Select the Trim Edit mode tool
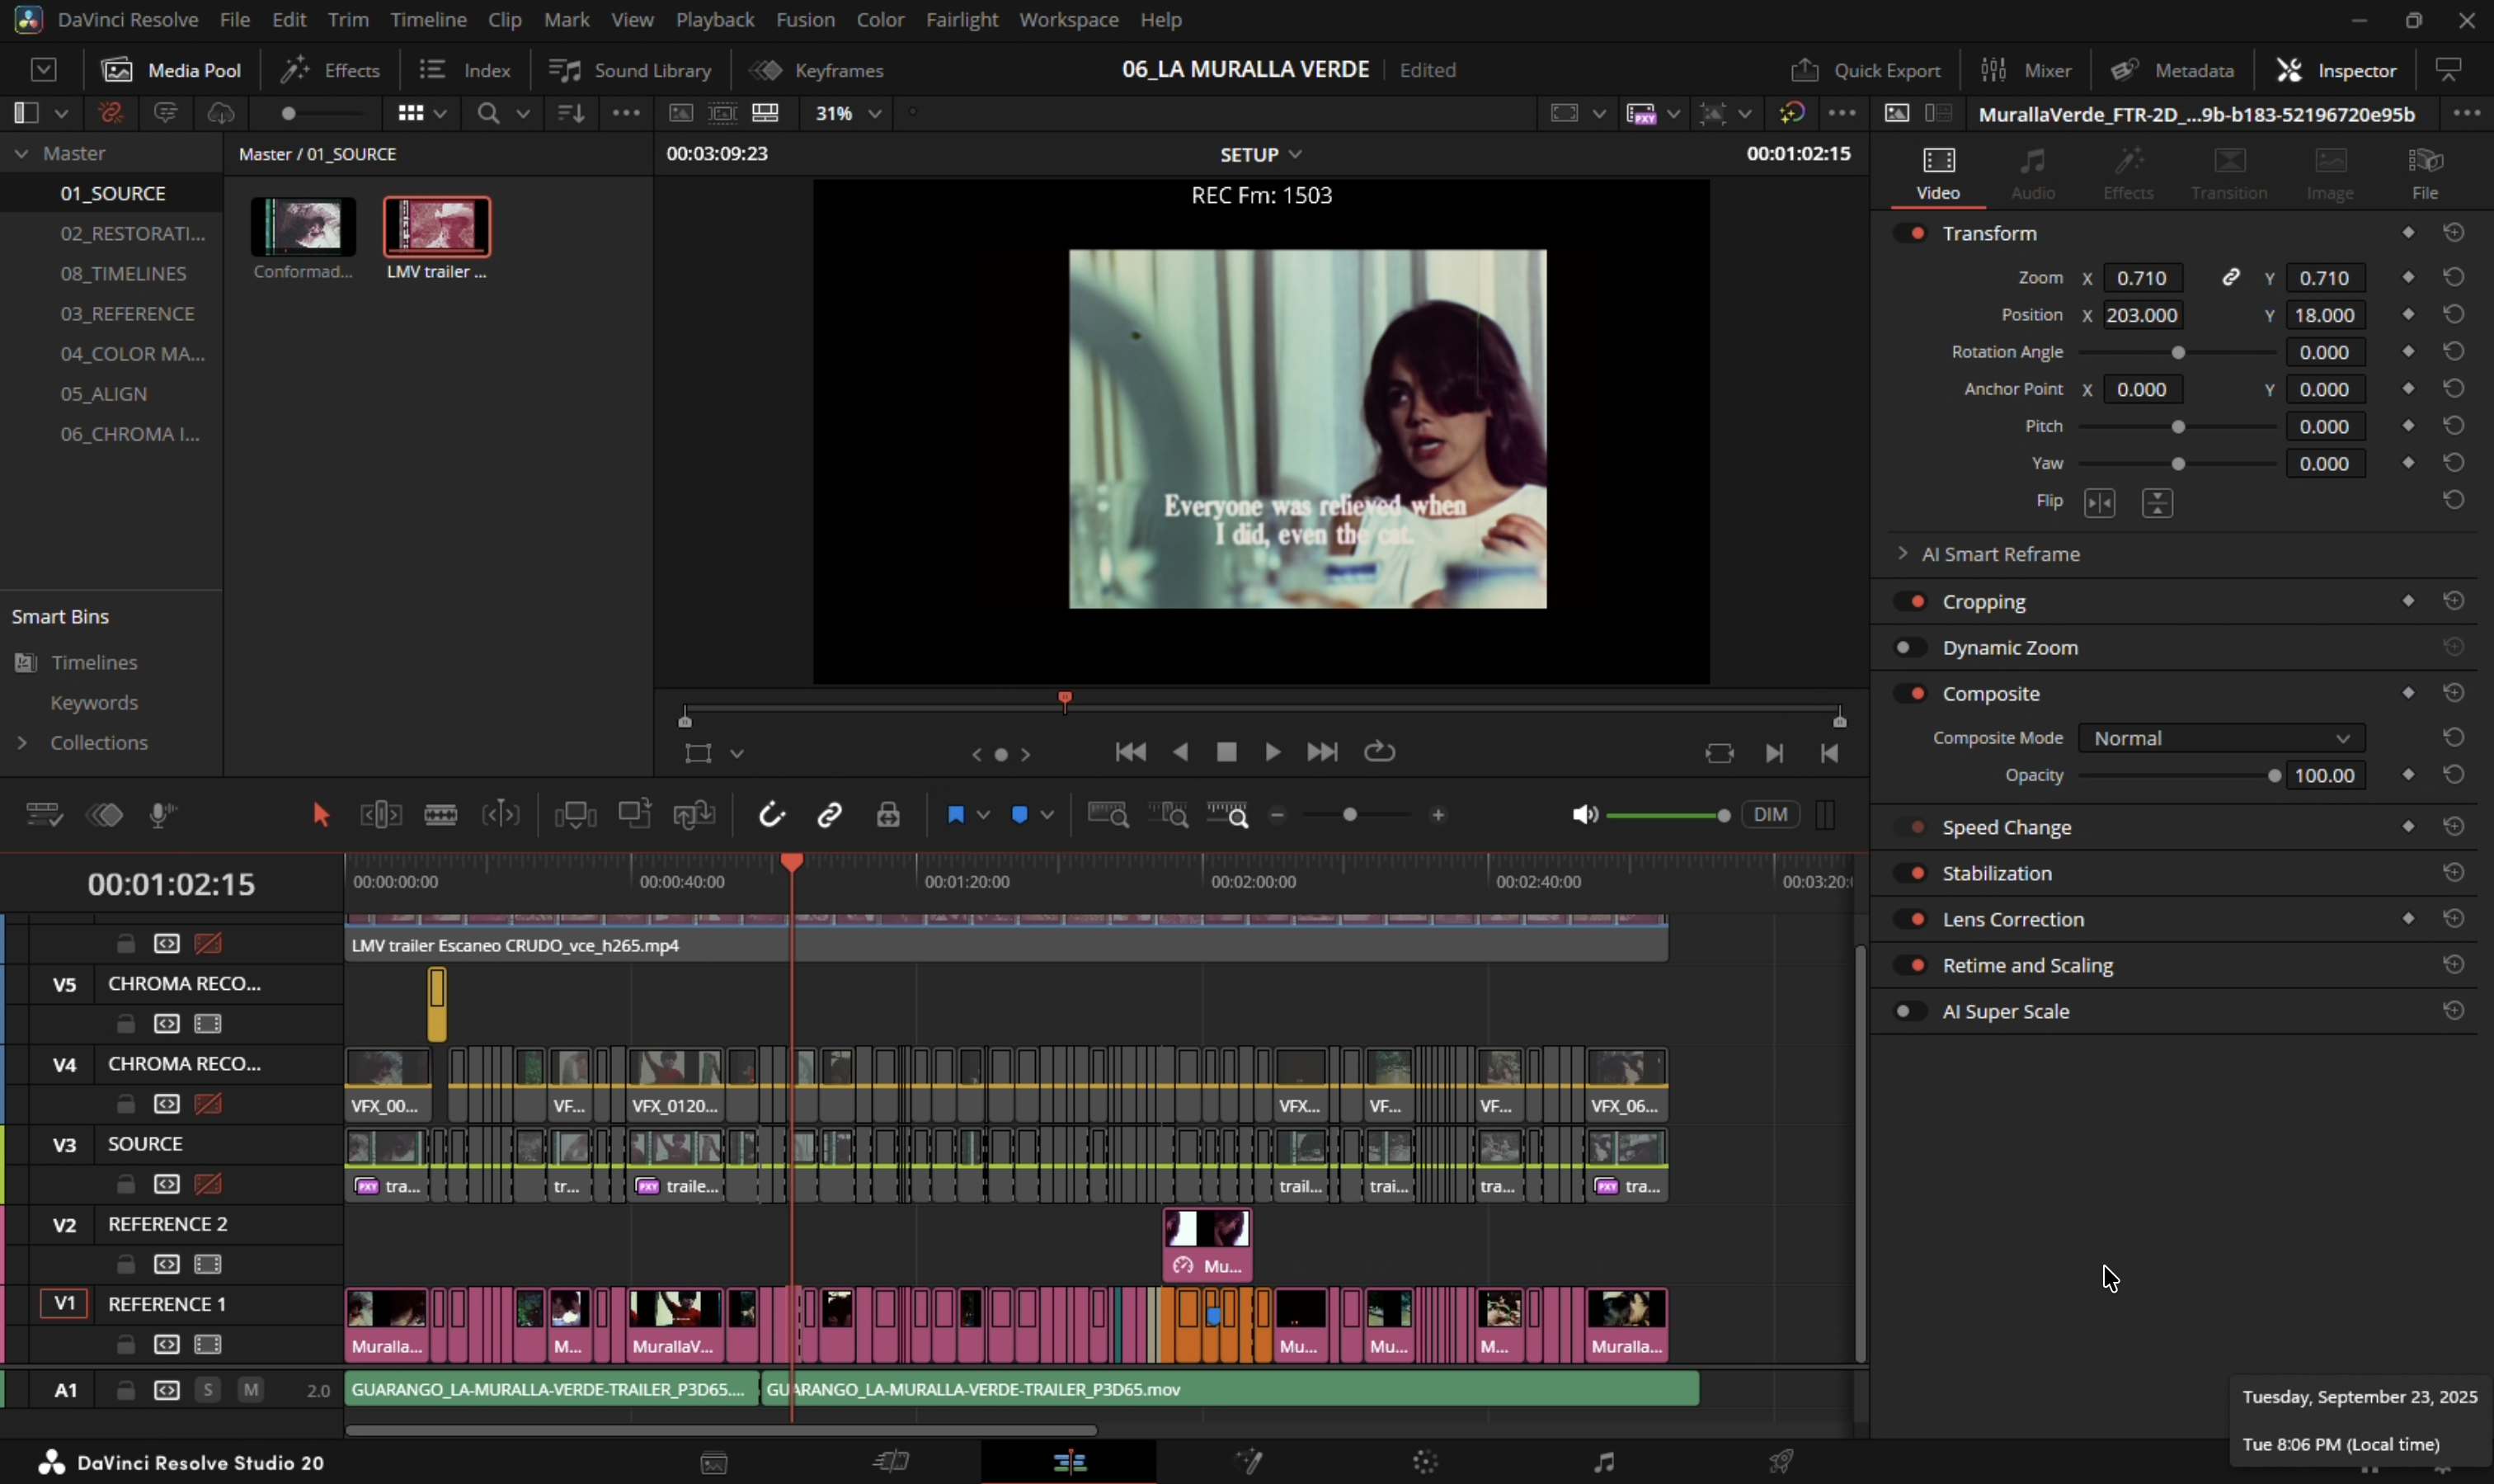The image size is (2494, 1484). point(381,815)
